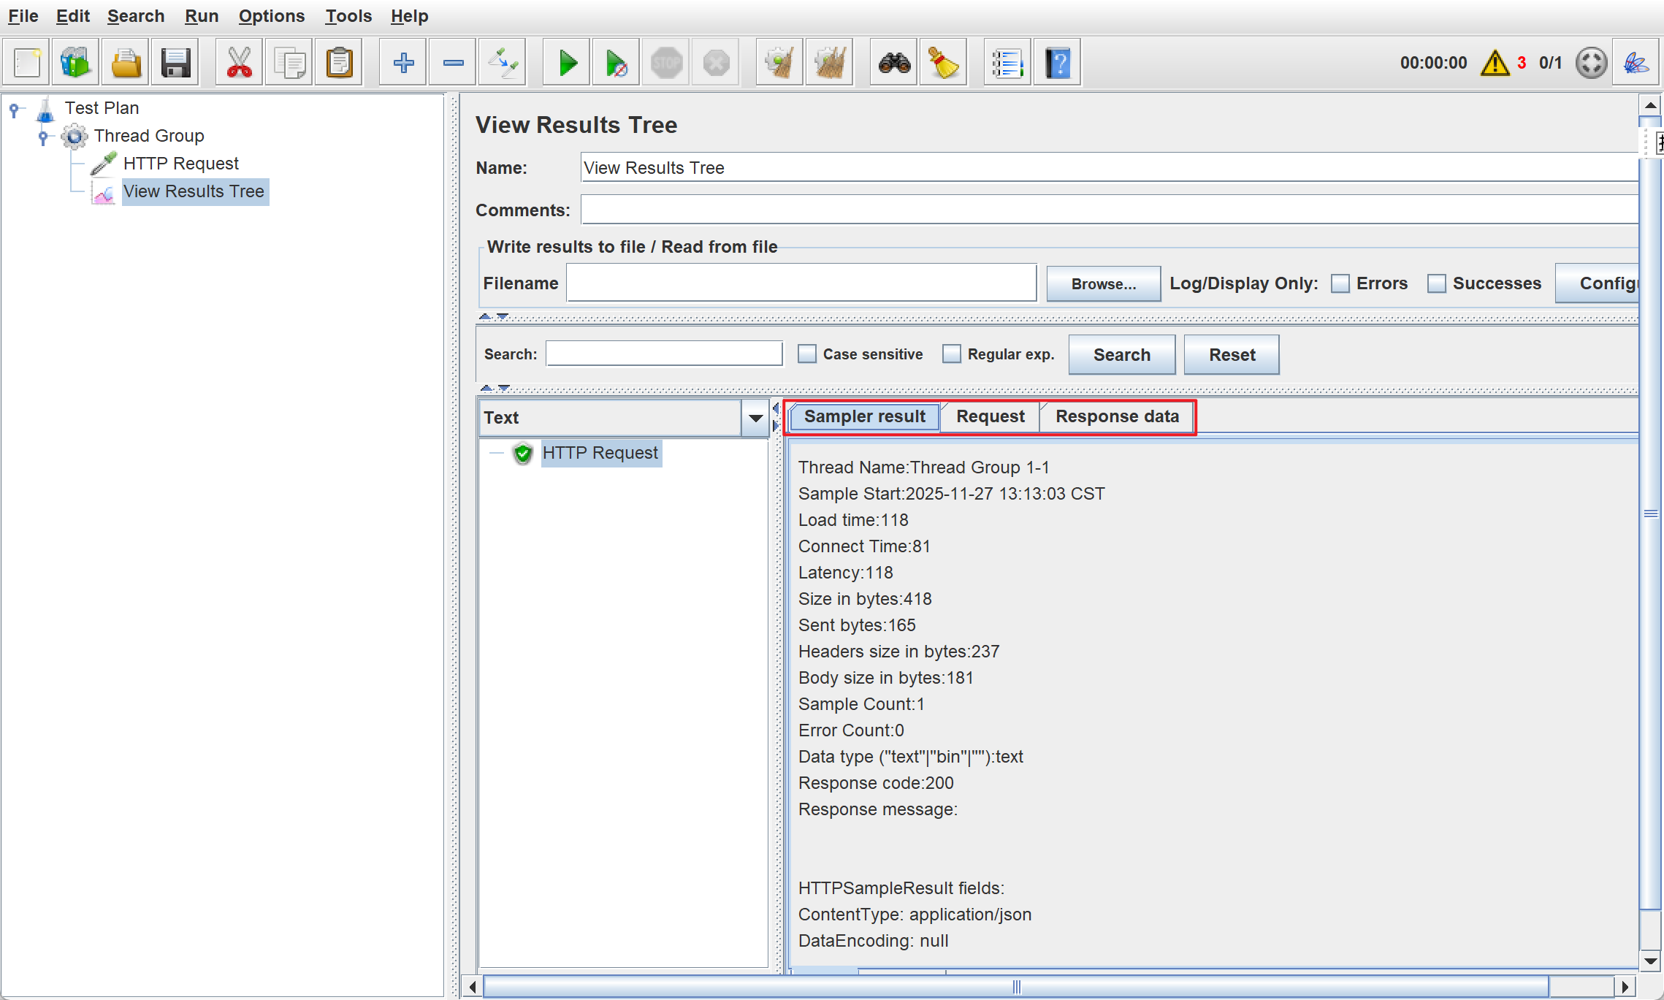
Task: Collapse the Thread Group tree node
Action: [43, 137]
